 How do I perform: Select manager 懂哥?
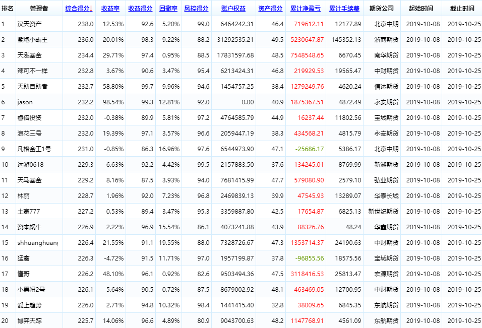coord(23,274)
